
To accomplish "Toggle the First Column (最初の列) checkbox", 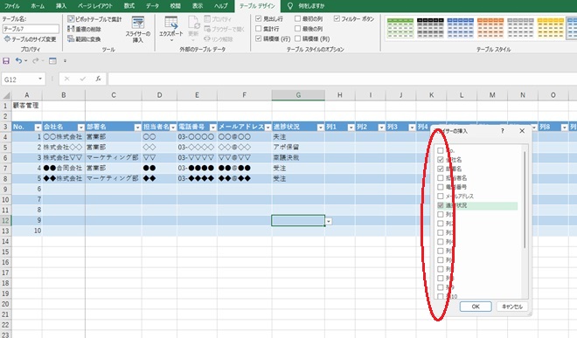I will pyautogui.click(x=298, y=18).
